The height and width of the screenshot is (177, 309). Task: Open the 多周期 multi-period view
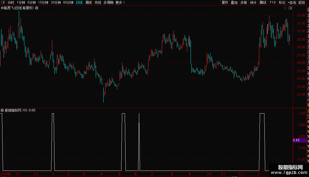[108, 2]
